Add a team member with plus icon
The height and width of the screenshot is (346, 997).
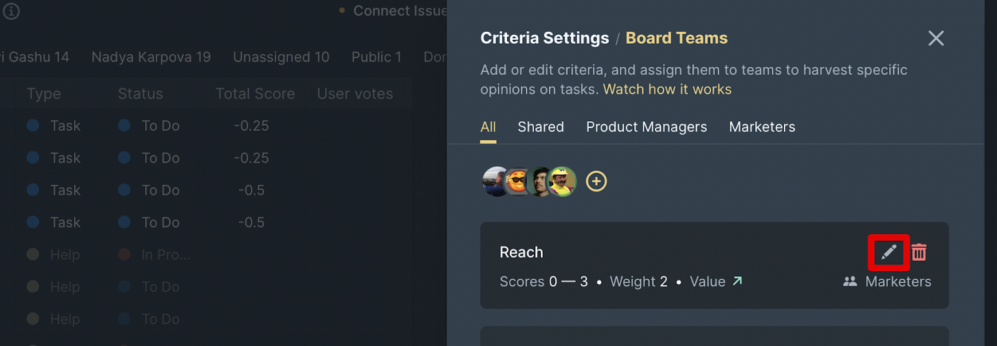596,181
